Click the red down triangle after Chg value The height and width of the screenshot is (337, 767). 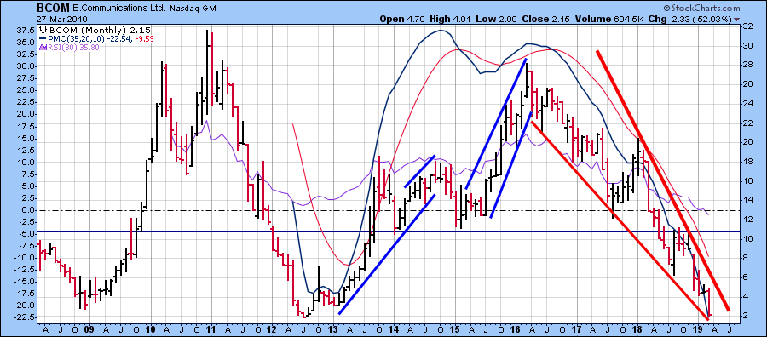[x=736, y=20]
